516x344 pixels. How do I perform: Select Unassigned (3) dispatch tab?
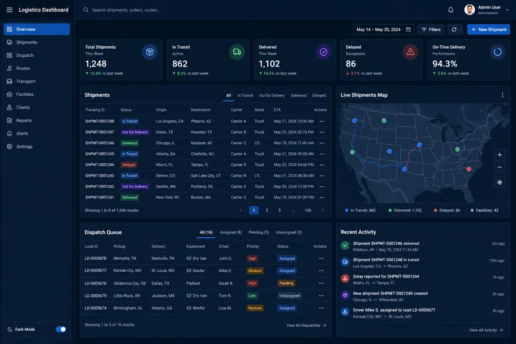point(288,232)
